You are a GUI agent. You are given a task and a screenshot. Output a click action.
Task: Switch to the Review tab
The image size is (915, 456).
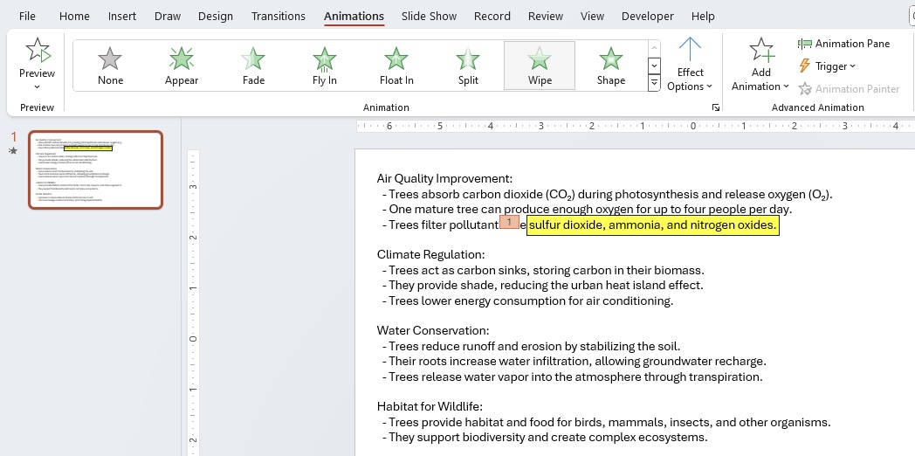tap(545, 17)
